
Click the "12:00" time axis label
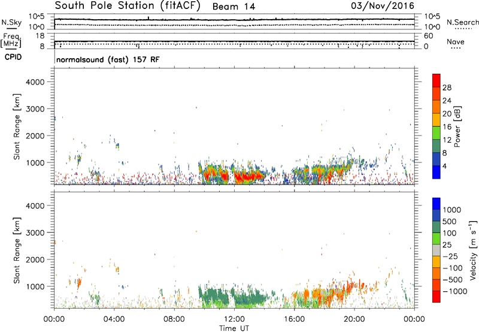pos(234,319)
